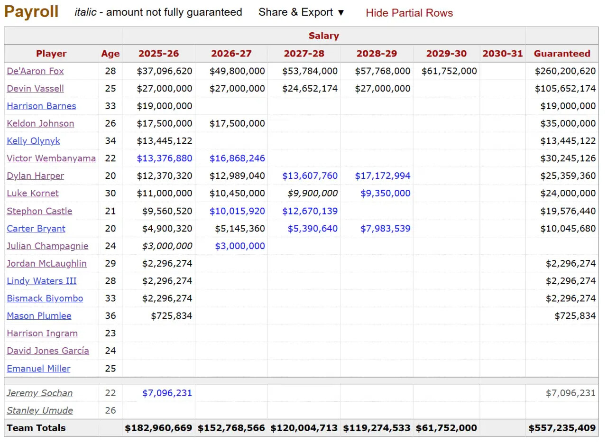Open Jeremy Sochan's player link
Viewport: 607px width, 445px height.
click(x=40, y=393)
